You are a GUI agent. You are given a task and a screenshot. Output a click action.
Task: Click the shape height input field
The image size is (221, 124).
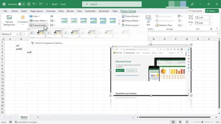tap(203, 18)
